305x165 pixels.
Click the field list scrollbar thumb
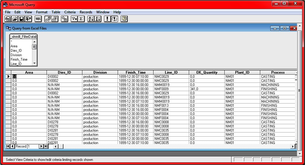pos(34,47)
